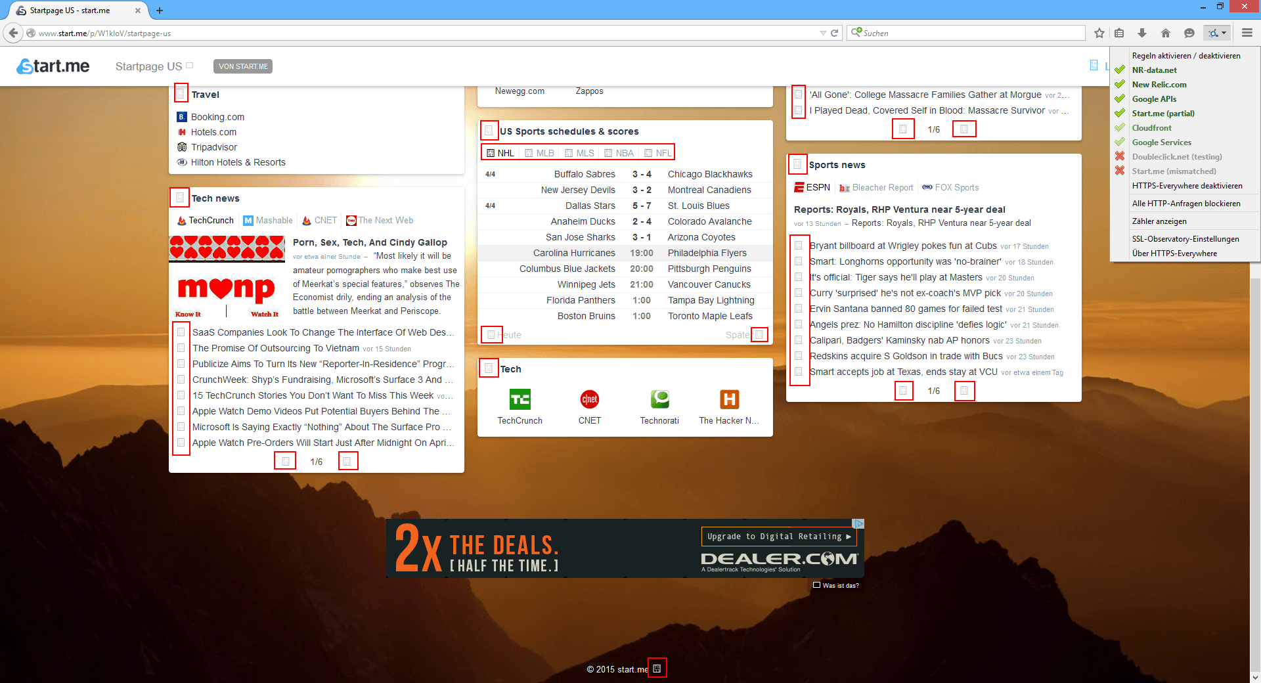Open the Firefox hamburger menu
1261x683 pixels.
(1247, 33)
